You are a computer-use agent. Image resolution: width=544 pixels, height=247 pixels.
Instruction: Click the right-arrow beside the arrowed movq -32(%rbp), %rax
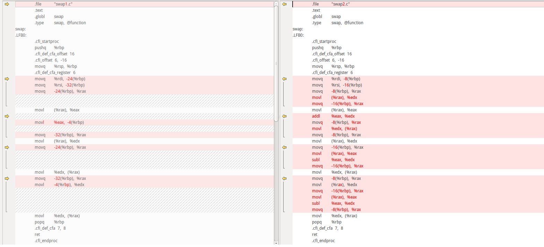[x=7, y=179]
